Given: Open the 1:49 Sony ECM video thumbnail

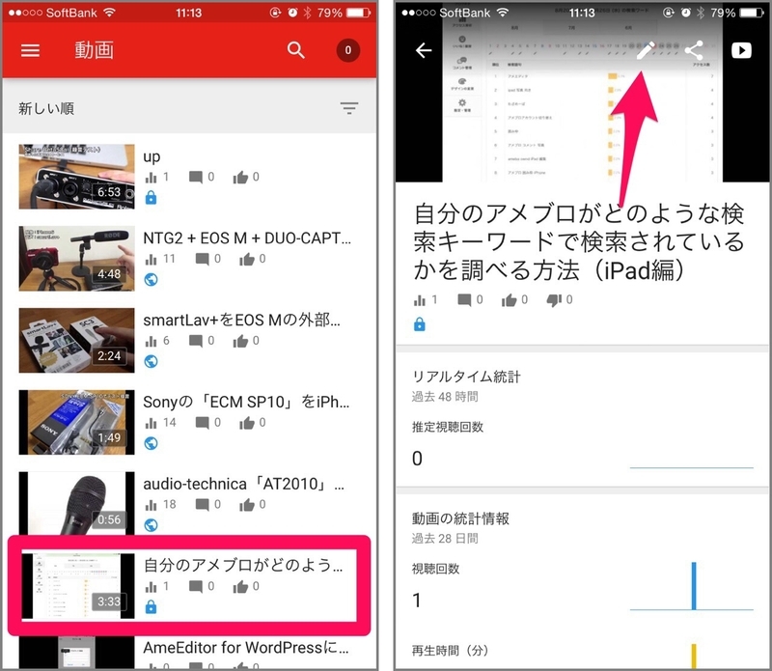Looking at the screenshot, I should 77,422.
